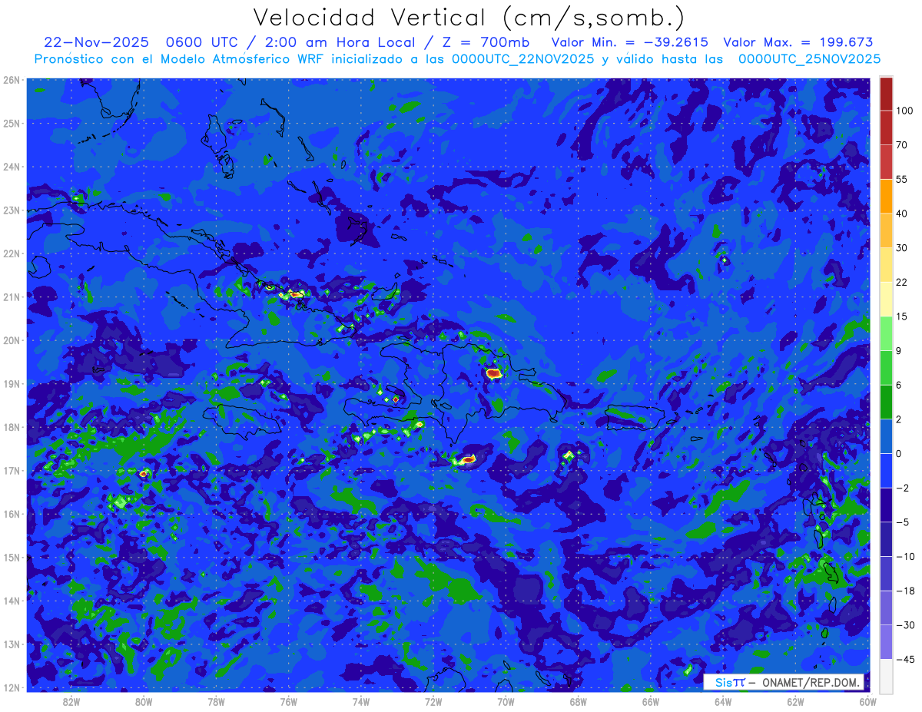Select the dark green segment between 2 and 6

coord(886,402)
